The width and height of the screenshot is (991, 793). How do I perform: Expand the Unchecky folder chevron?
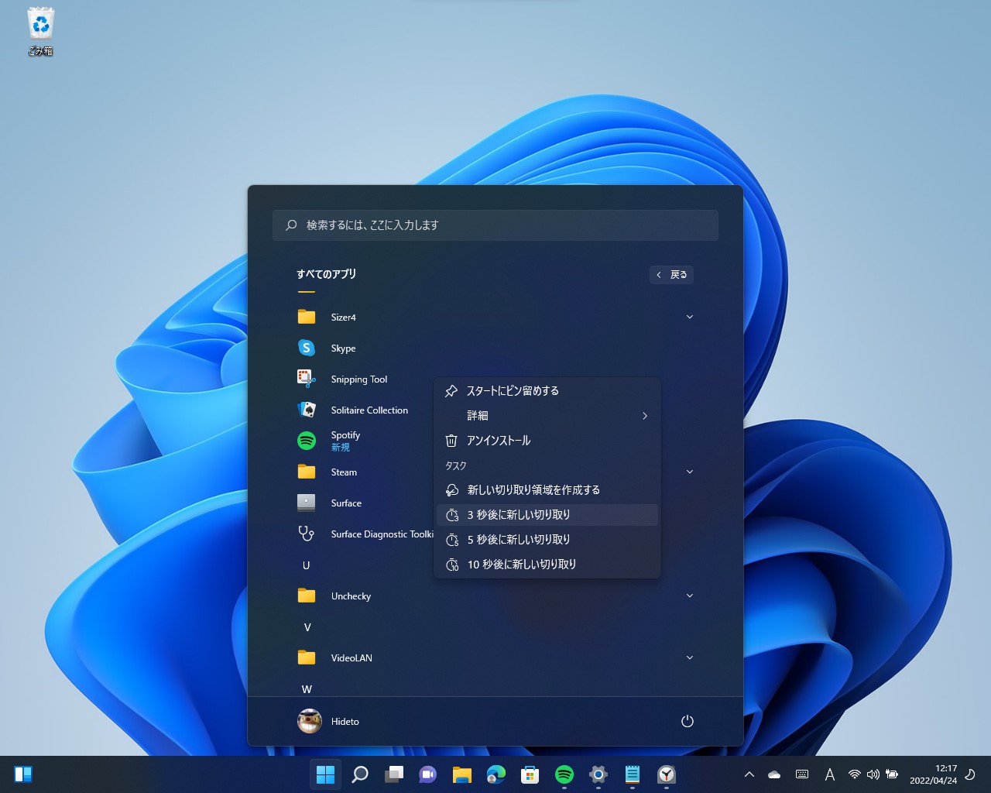click(689, 596)
